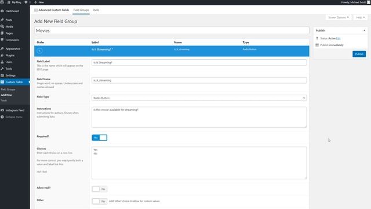This screenshot has height=209, width=371.
Task: Click the Media icon in sidebar
Action: point(2,27)
